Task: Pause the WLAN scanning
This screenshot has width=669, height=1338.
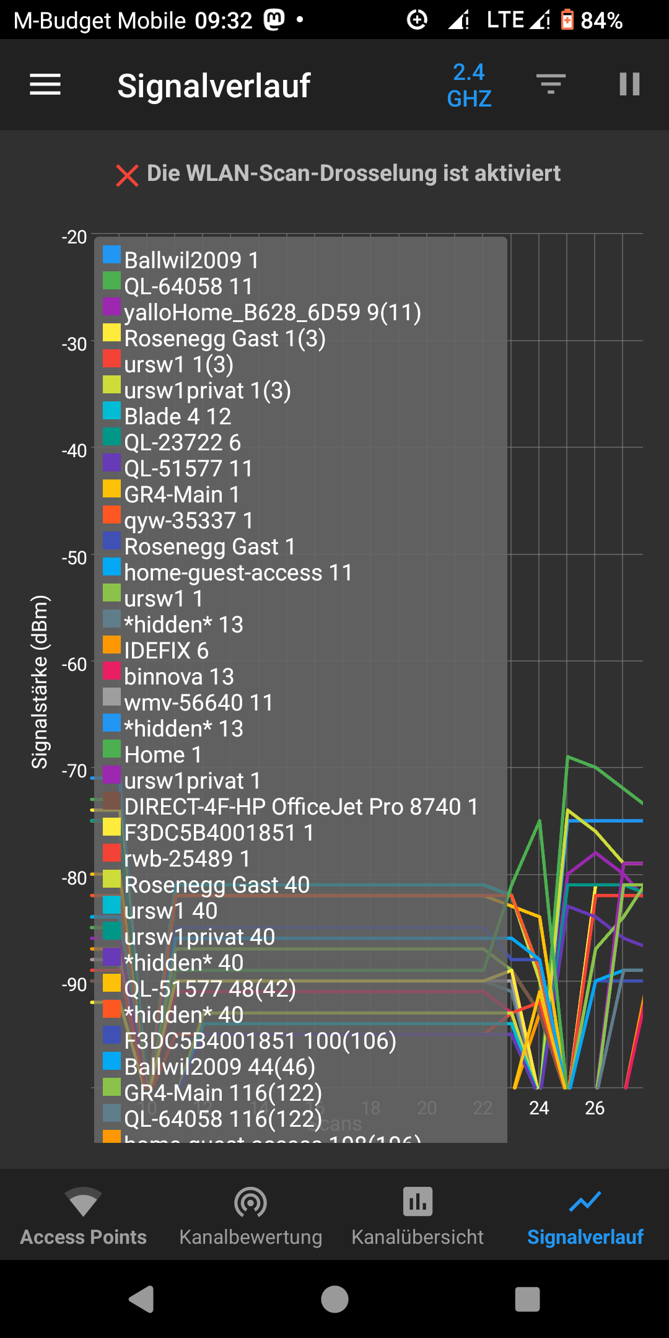Action: (629, 84)
